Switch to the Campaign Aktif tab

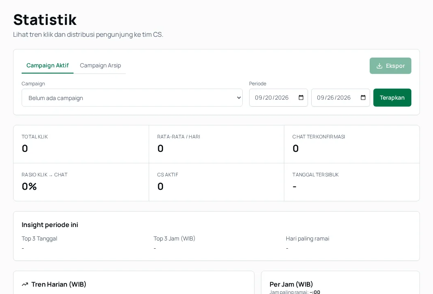pos(47,65)
